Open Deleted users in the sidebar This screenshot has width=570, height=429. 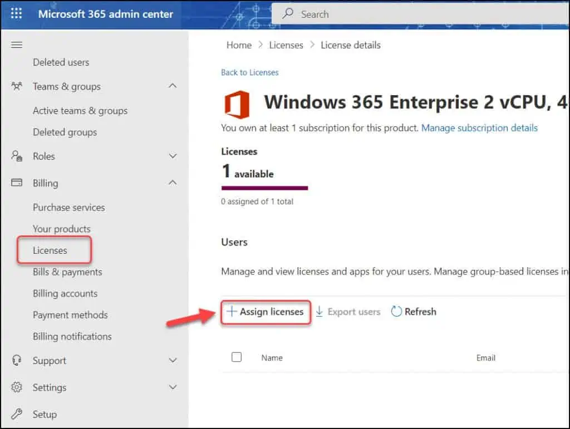point(61,62)
